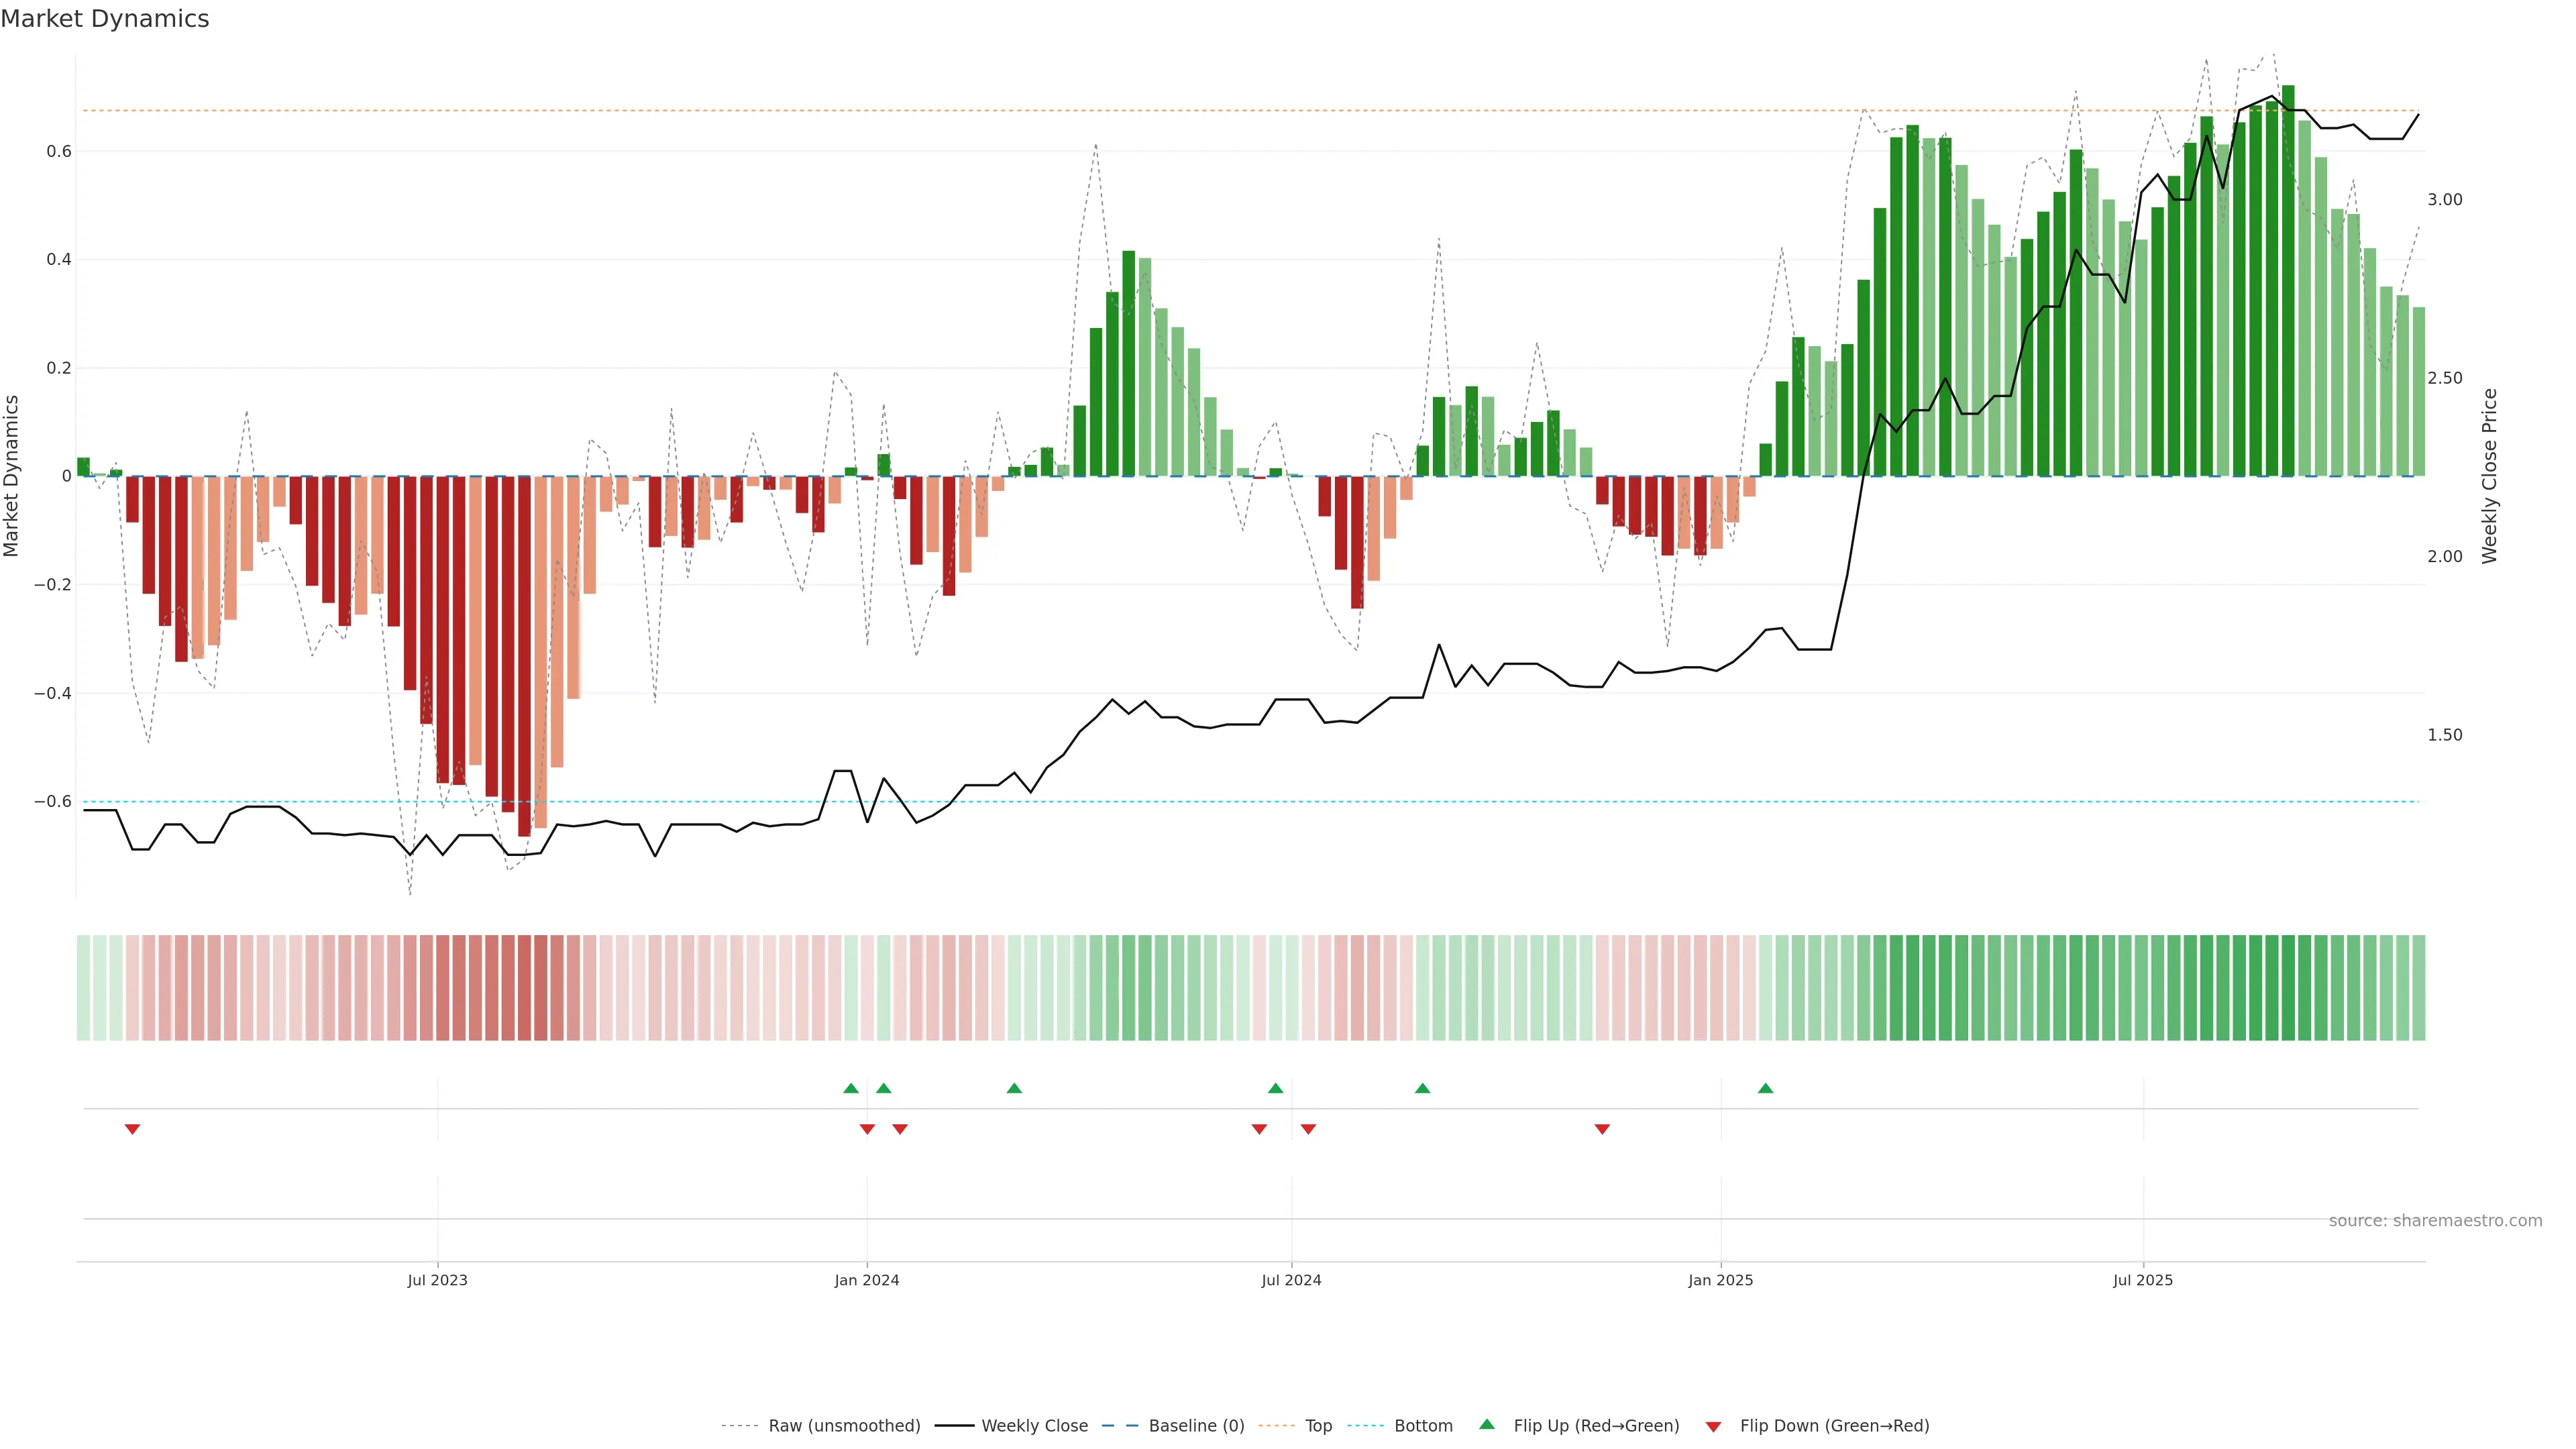Click the Weekly Close Price axis label
This screenshot has width=2576, height=1449.
pyautogui.click(x=2489, y=476)
